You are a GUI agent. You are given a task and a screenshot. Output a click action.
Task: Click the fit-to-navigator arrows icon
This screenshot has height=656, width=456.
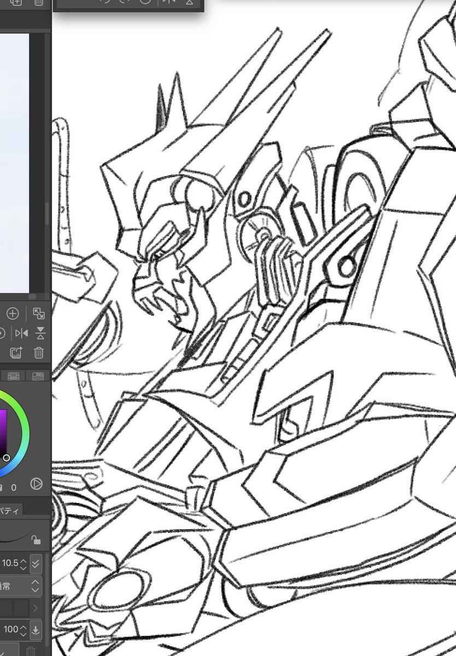pos(38,314)
